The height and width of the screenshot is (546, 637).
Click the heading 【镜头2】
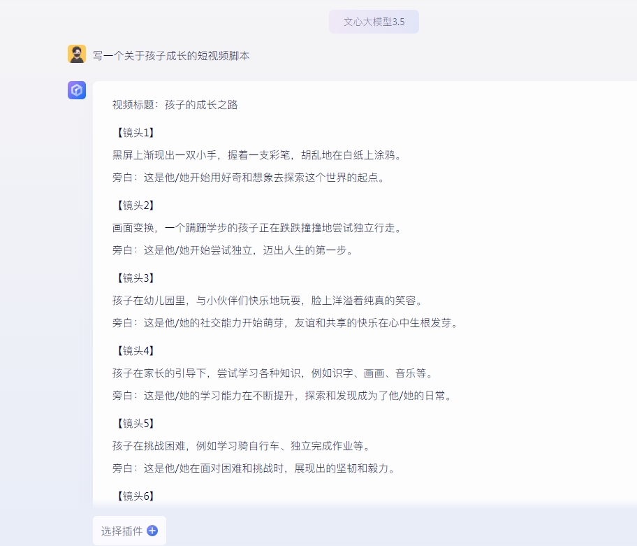(136, 206)
